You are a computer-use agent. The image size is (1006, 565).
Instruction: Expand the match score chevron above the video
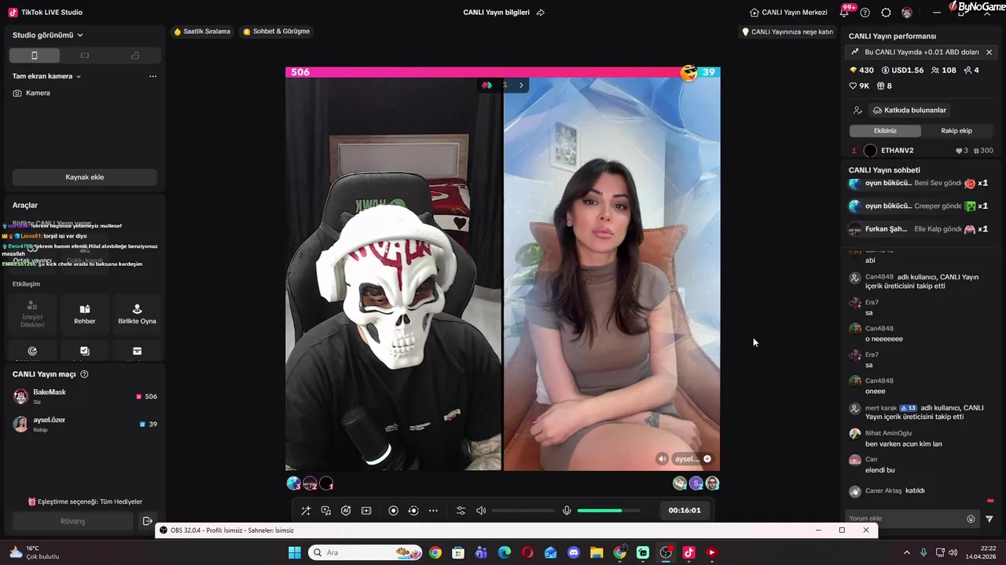point(520,85)
